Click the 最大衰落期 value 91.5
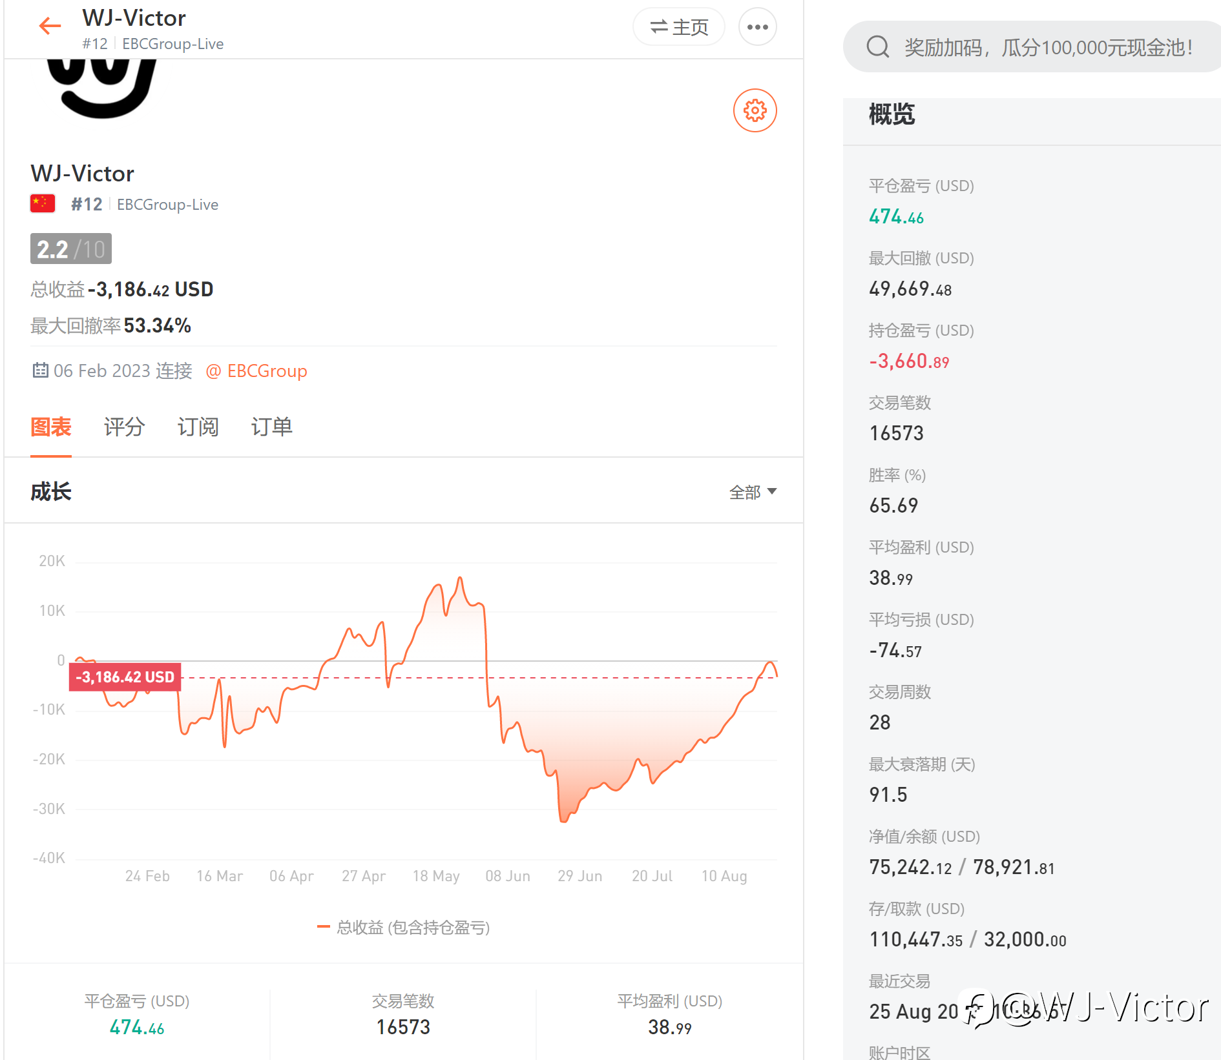This screenshot has width=1221, height=1060. pyautogui.click(x=888, y=795)
